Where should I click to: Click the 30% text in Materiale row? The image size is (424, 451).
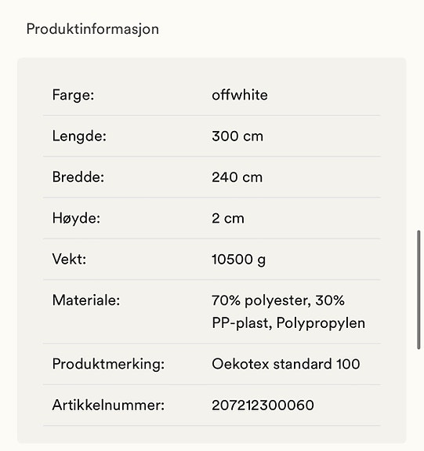pyautogui.click(x=330, y=300)
